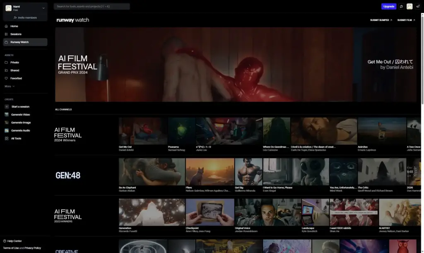The width and height of the screenshot is (424, 253).
Task: Click the Nami workspace avatar
Action: tap(8, 8)
